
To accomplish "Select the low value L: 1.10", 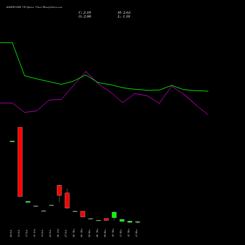I will 124,17.
